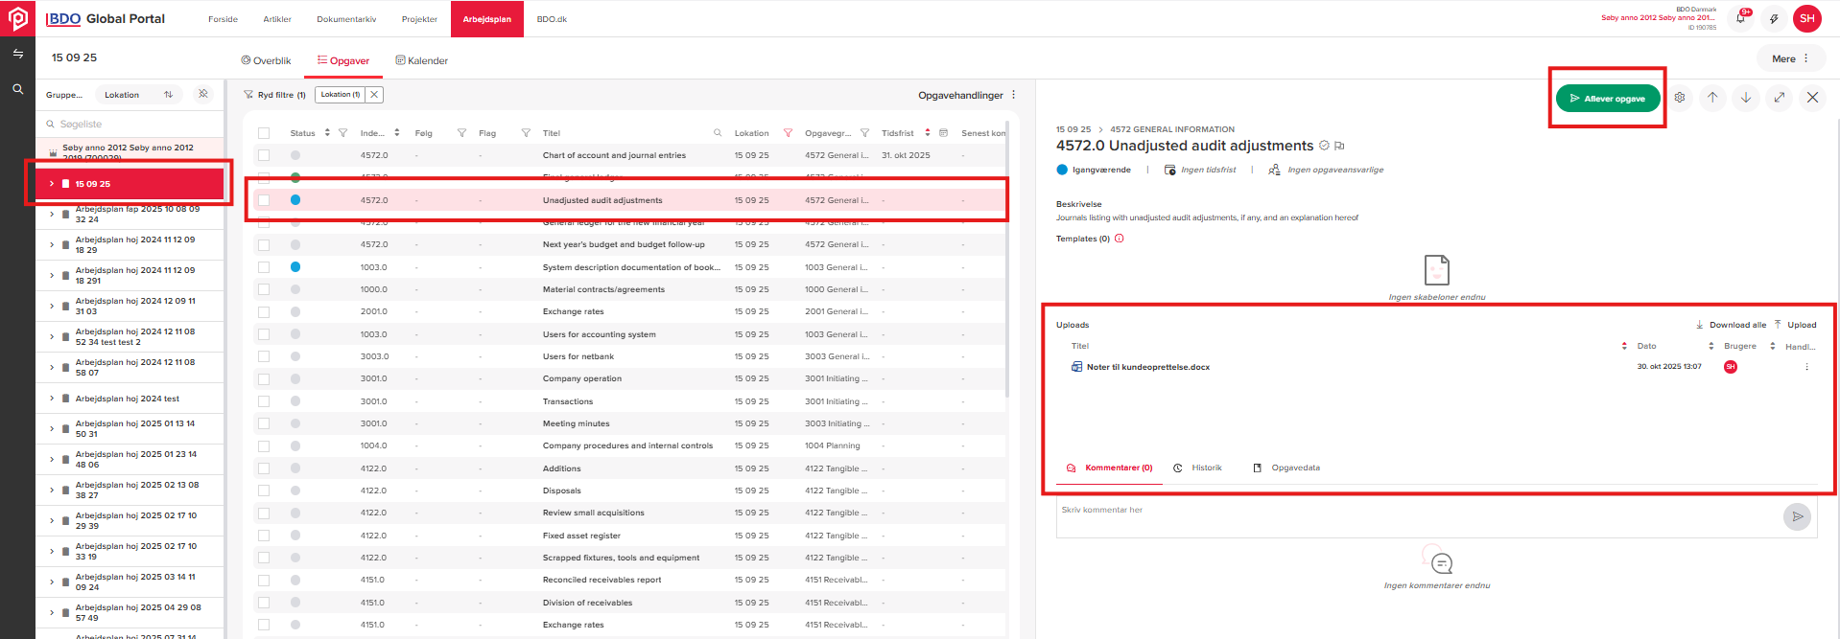Viewport: 1840px width, 639px height.
Task: Click send comment paper plane icon
Action: click(1797, 516)
